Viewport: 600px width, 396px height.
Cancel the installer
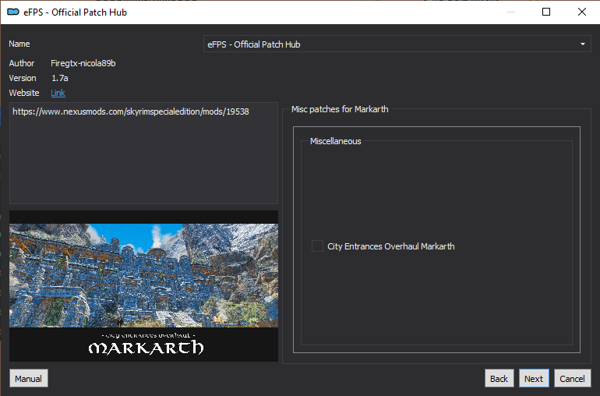point(573,378)
